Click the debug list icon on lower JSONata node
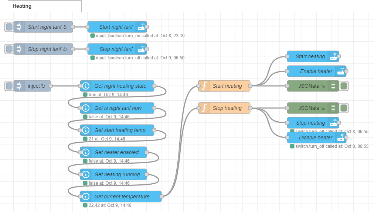Screen dimensions: 374x212 coord(333,108)
